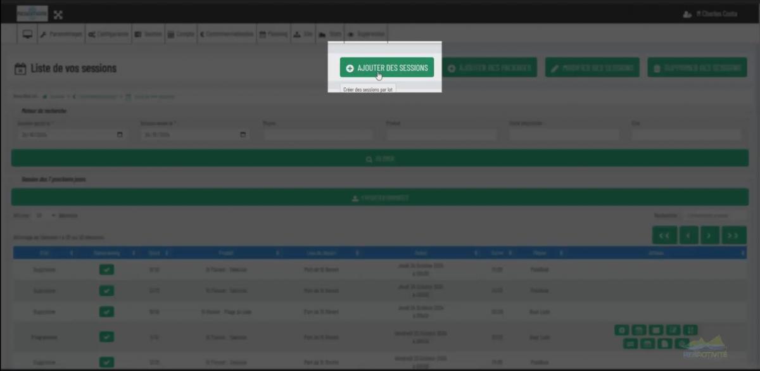
Task: Open the Paramétrages menu
Action: tap(61, 34)
